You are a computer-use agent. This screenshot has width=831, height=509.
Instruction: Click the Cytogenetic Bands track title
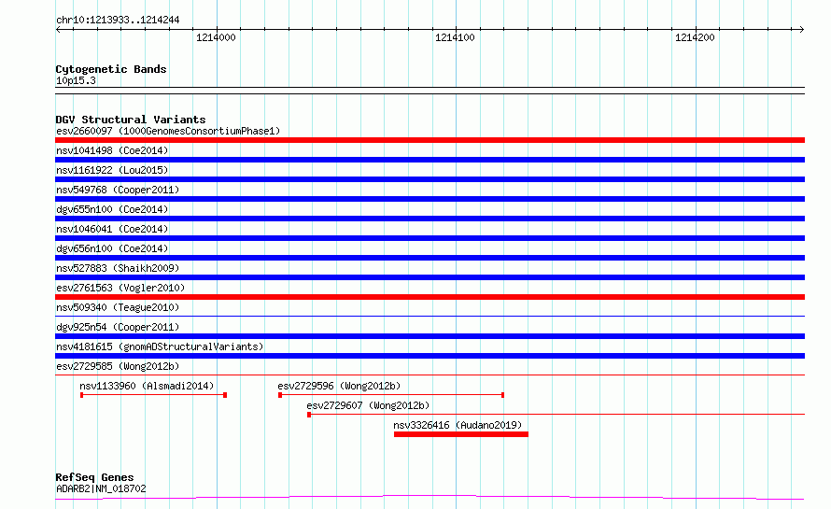point(111,69)
